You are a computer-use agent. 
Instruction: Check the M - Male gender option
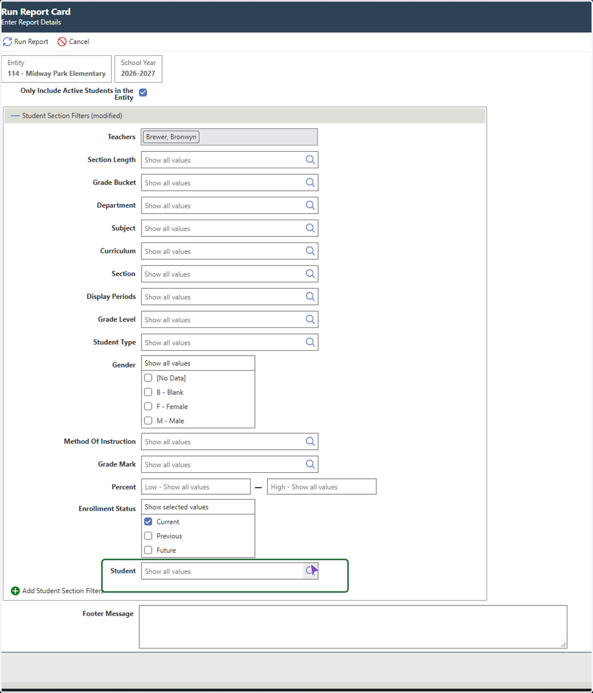tap(148, 421)
